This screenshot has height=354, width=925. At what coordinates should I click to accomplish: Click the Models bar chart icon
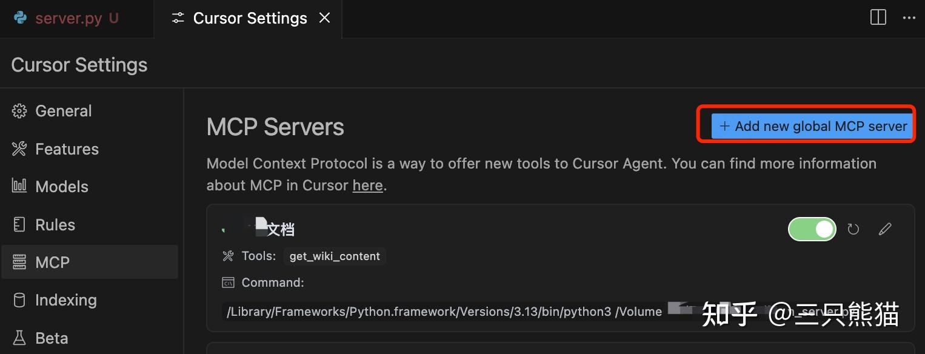(x=19, y=187)
